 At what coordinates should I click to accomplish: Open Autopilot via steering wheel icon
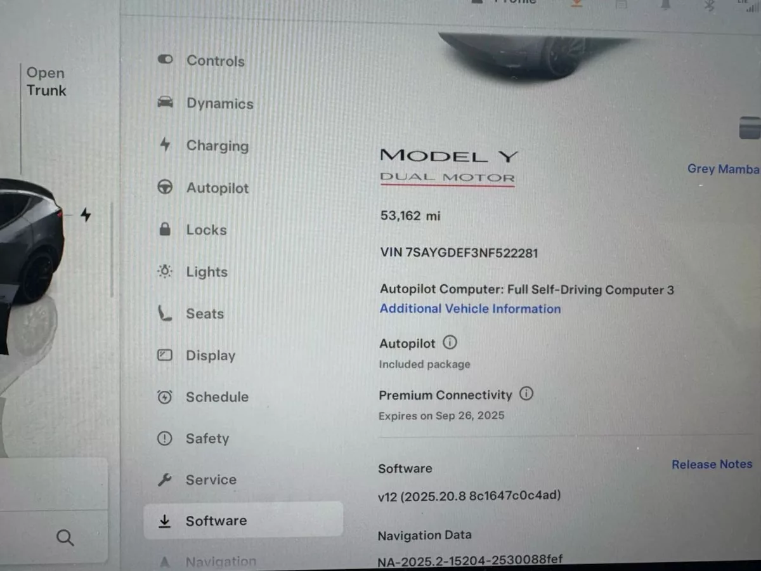point(165,187)
